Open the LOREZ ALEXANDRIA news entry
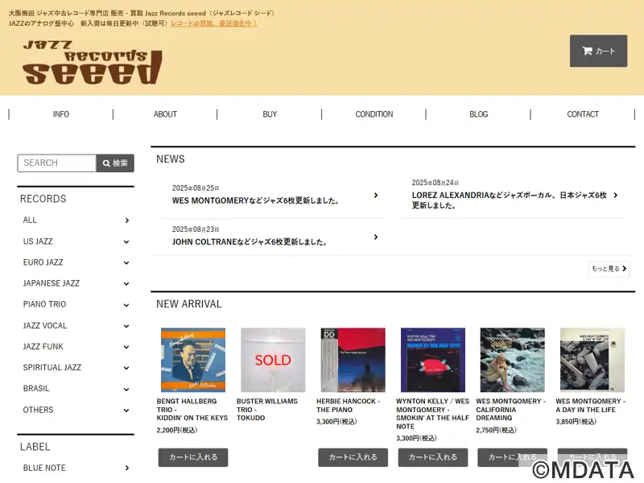Image resolution: width=644 pixels, height=483 pixels. coord(510,200)
